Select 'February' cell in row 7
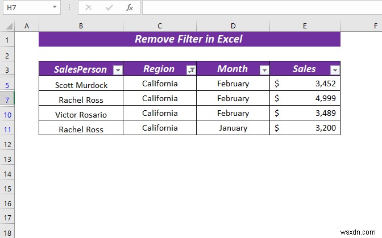The image size is (382, 238). click(233, 98)
